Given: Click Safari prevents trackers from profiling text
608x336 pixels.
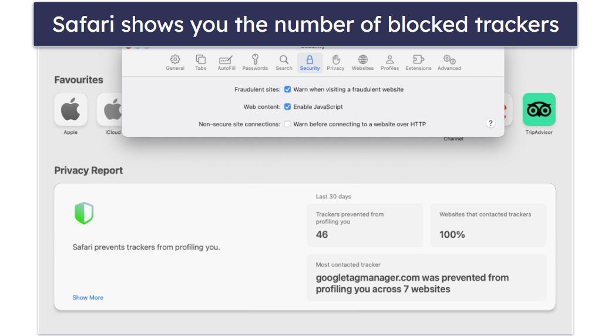Looking at the screenshot, I should [x=146, y=247].
